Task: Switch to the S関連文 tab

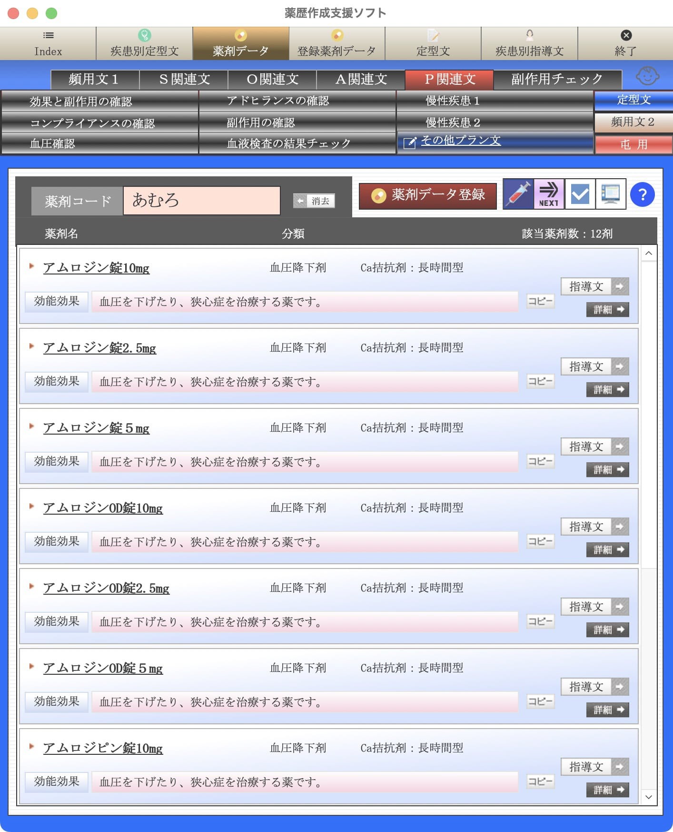Action: pyautogui.click(x=184, y=79)
